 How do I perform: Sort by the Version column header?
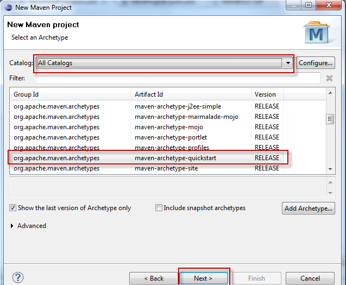[267, 94]
